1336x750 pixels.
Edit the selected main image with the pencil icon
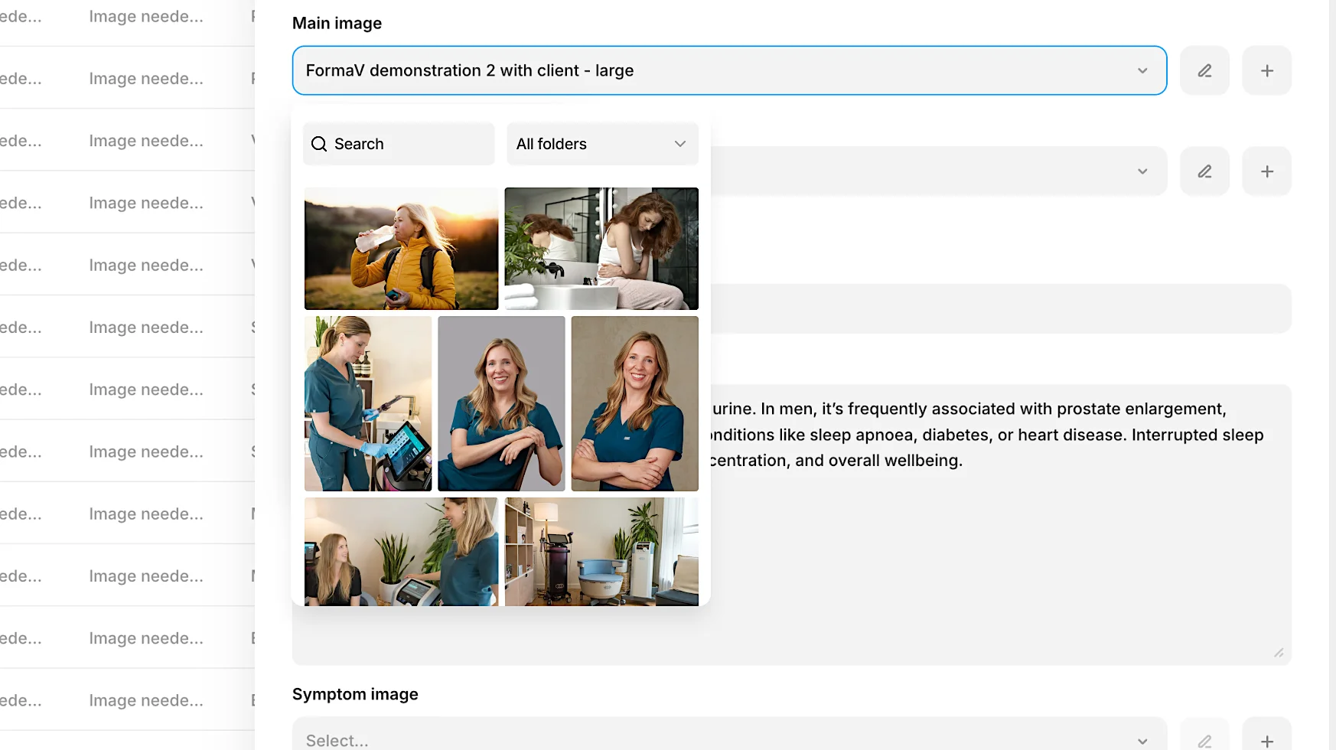(x=1204, y=70)
